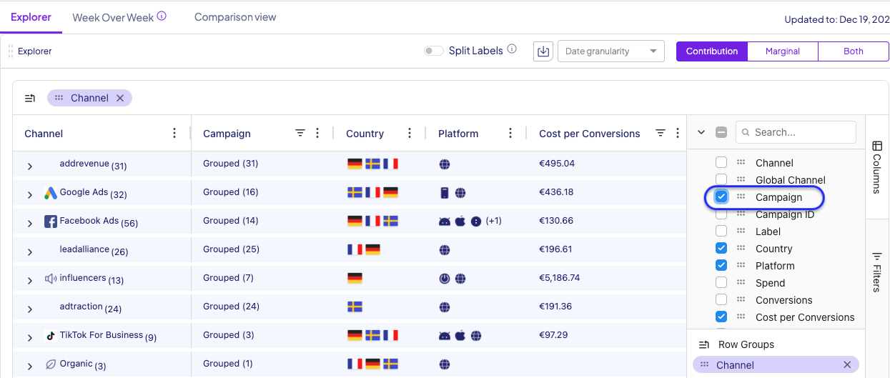The width and height of the screenshot is (890, 378).
Task: Click the download export icon
Action: pyautogui.click(x=543, y=51)
